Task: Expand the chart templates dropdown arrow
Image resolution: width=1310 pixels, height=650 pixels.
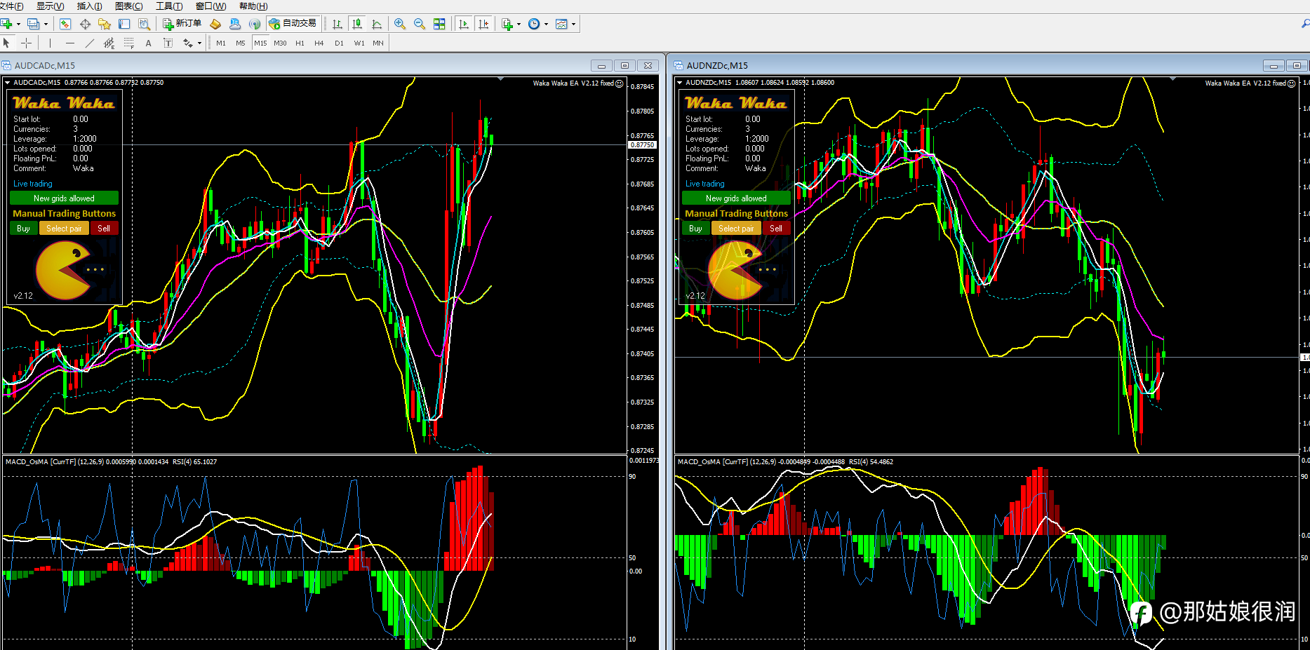Action: [574, 24]
